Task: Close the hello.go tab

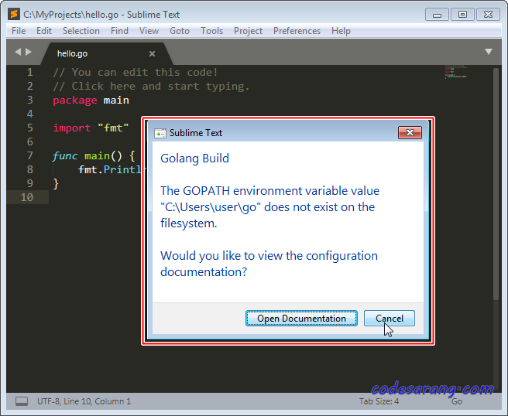Action: tap(152, 53)
